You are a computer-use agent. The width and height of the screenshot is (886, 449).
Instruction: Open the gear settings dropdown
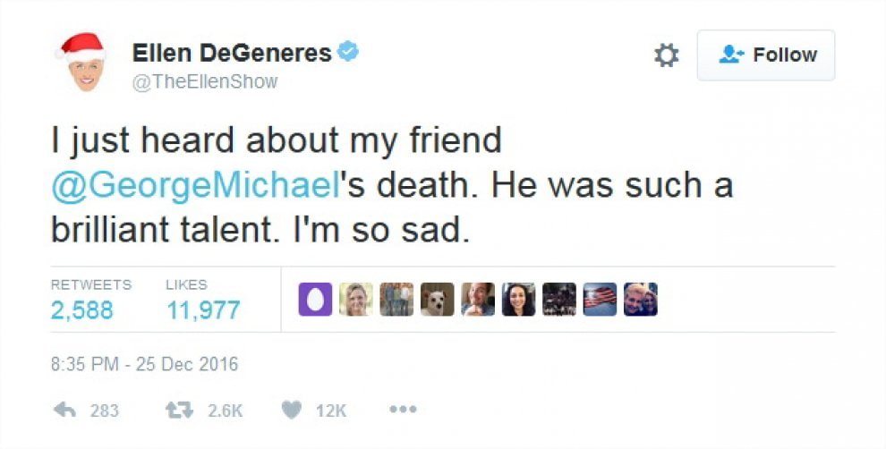click(x=667, y=55)
